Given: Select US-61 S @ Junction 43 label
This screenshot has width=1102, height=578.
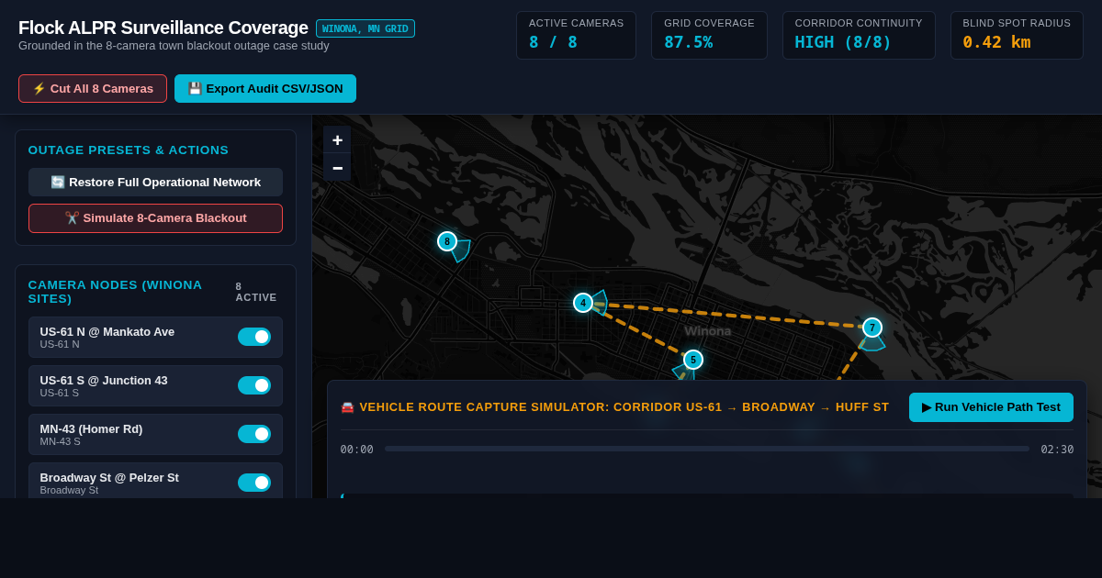Looking at the screenshot, I should click(104, 381).
